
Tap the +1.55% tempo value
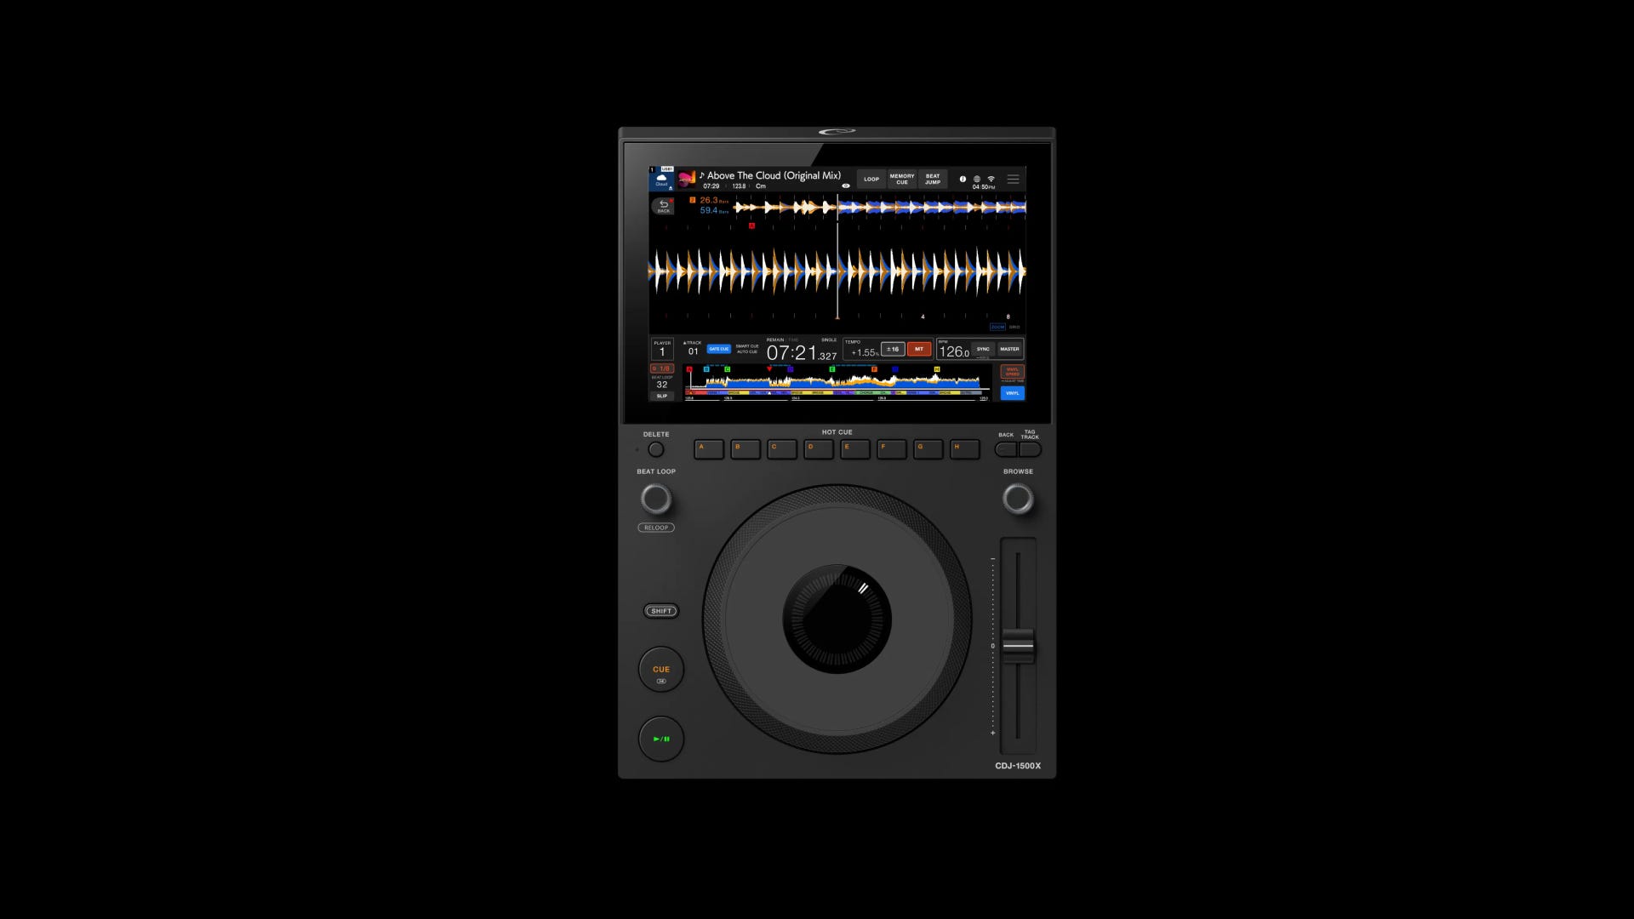(865, 352)
